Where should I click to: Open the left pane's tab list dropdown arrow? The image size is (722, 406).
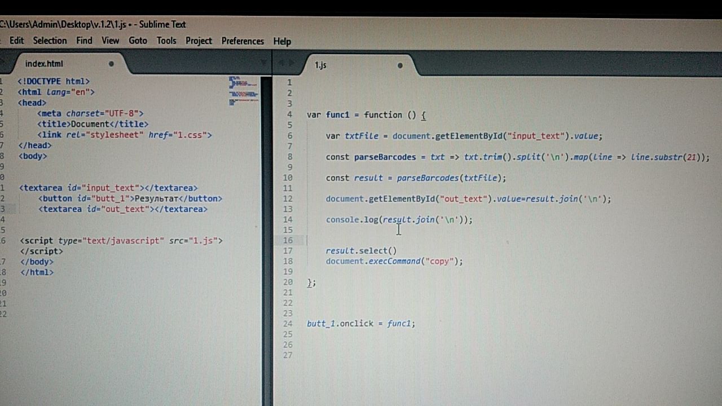pos(264,62)
